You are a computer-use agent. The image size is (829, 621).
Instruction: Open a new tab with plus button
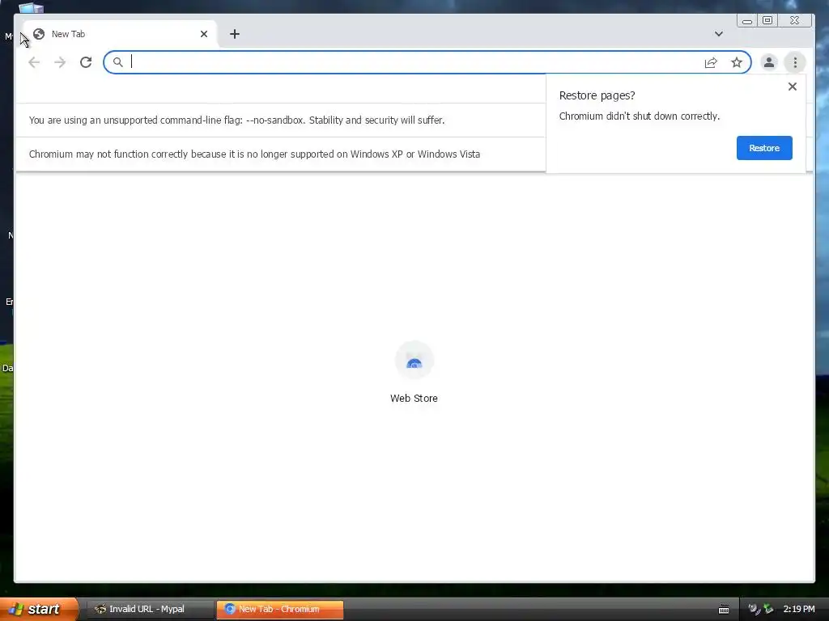[235, 34]
